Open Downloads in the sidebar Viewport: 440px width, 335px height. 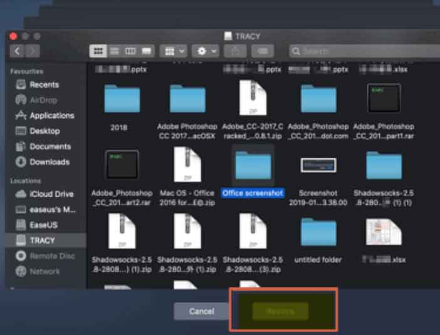pyautogui.click(x=49, y=162)
